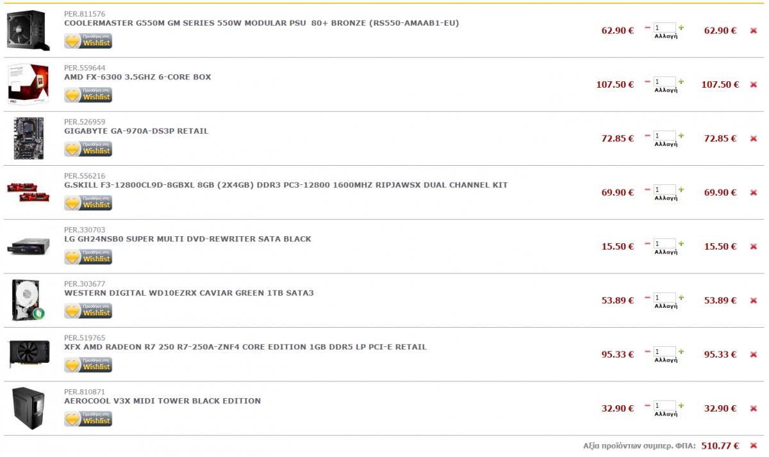Click quantity field for Aerocool V3X tower
Screen dimensions: 769x457
point(665,405)
